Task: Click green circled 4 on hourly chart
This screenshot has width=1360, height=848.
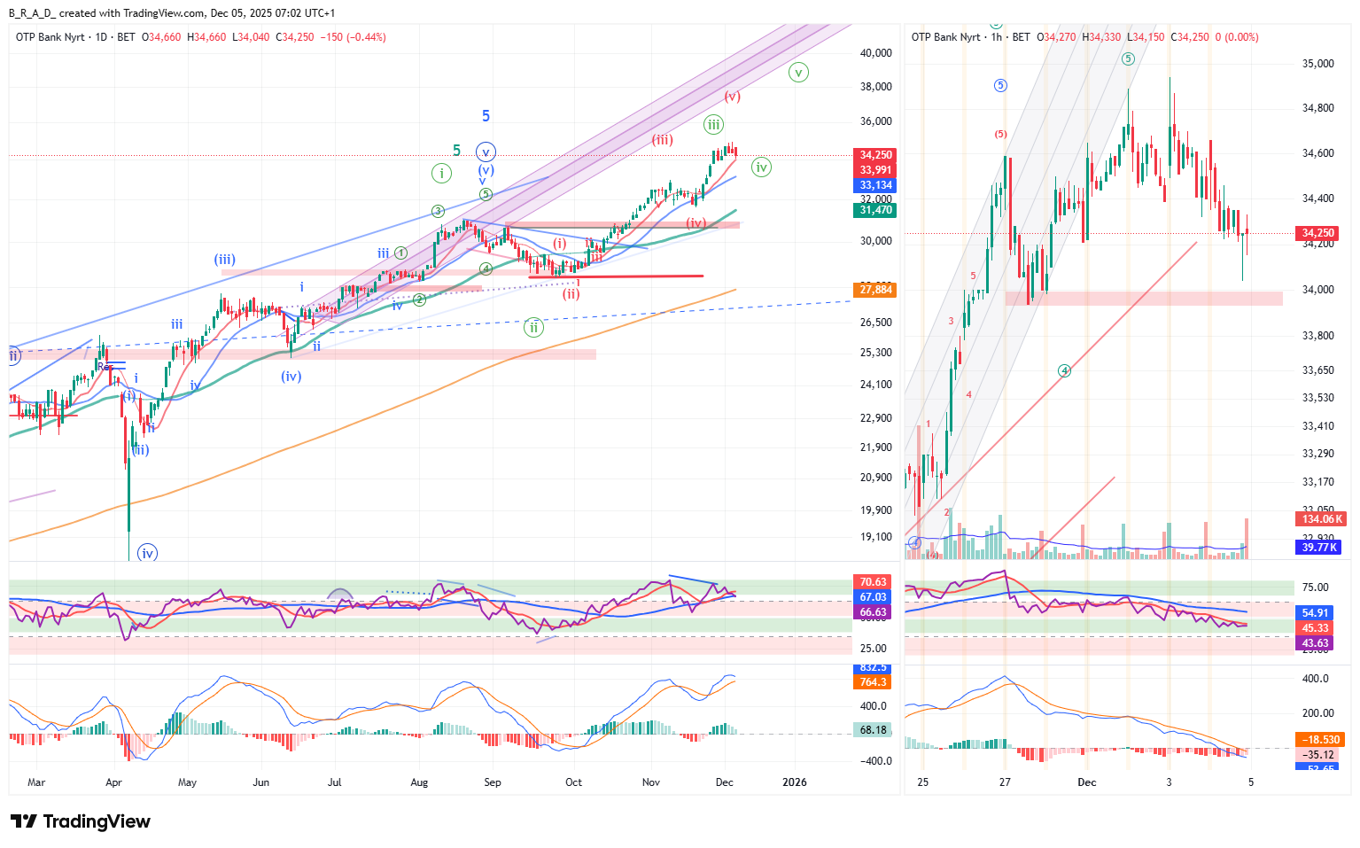Action: coord(1064,370)
